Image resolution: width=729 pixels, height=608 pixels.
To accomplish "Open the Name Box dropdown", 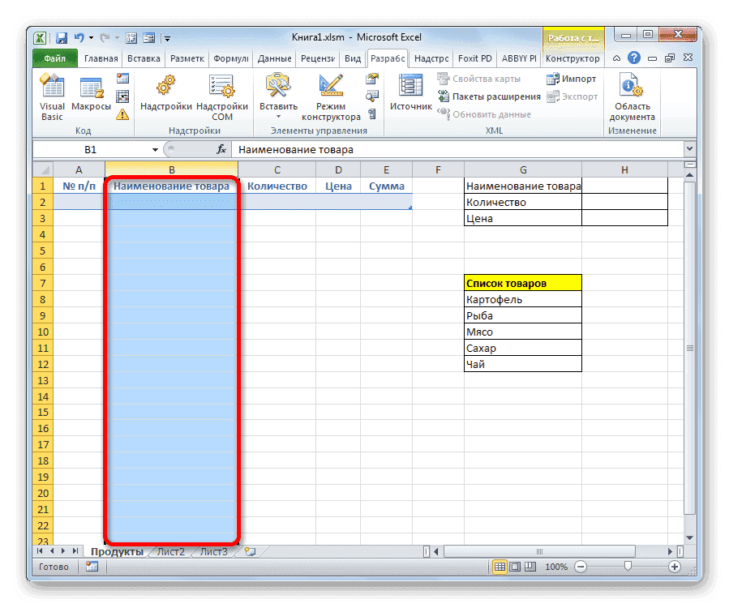I will coord(154,149).
